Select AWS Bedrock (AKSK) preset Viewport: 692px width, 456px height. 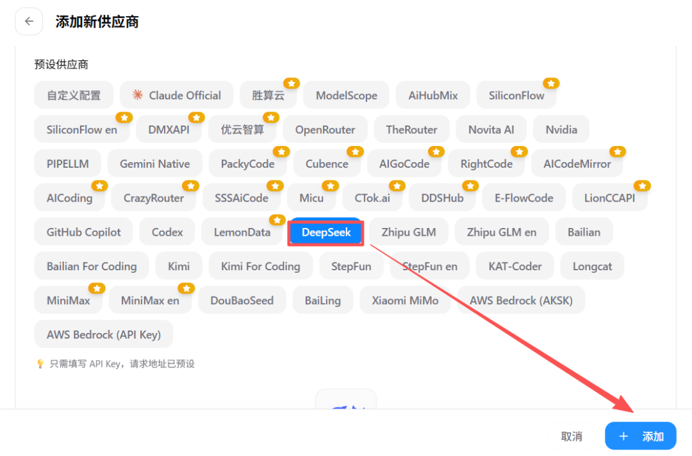521,300
